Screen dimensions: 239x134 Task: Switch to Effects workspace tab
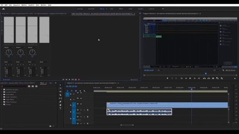[x=121, y=9]
